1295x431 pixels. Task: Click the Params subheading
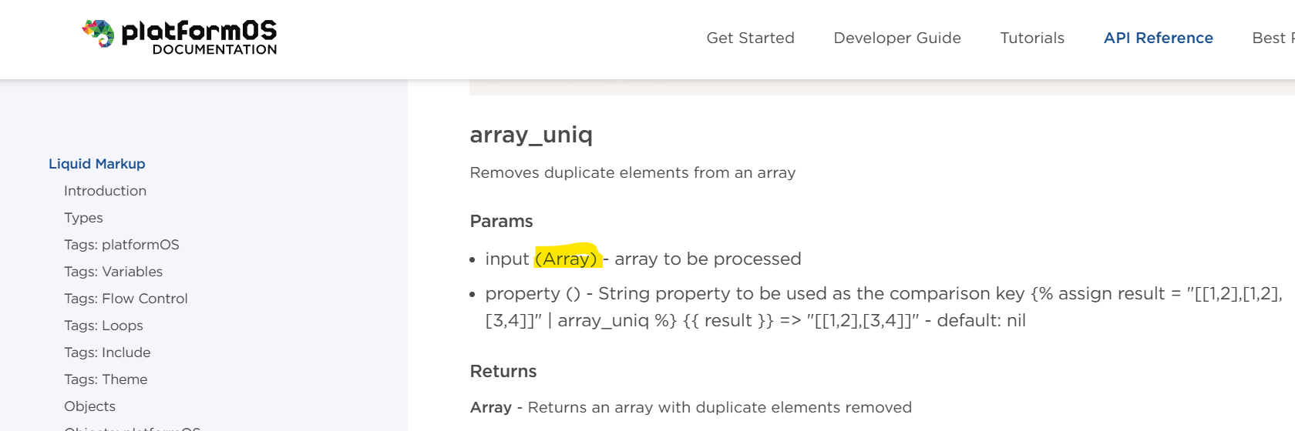click(501, 222)
